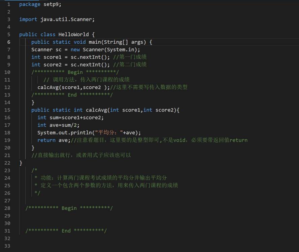Click the first Begin comment marker on line 10

(x=75, y=72)
